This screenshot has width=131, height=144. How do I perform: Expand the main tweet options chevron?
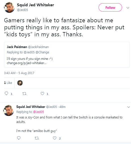(128, 8)
